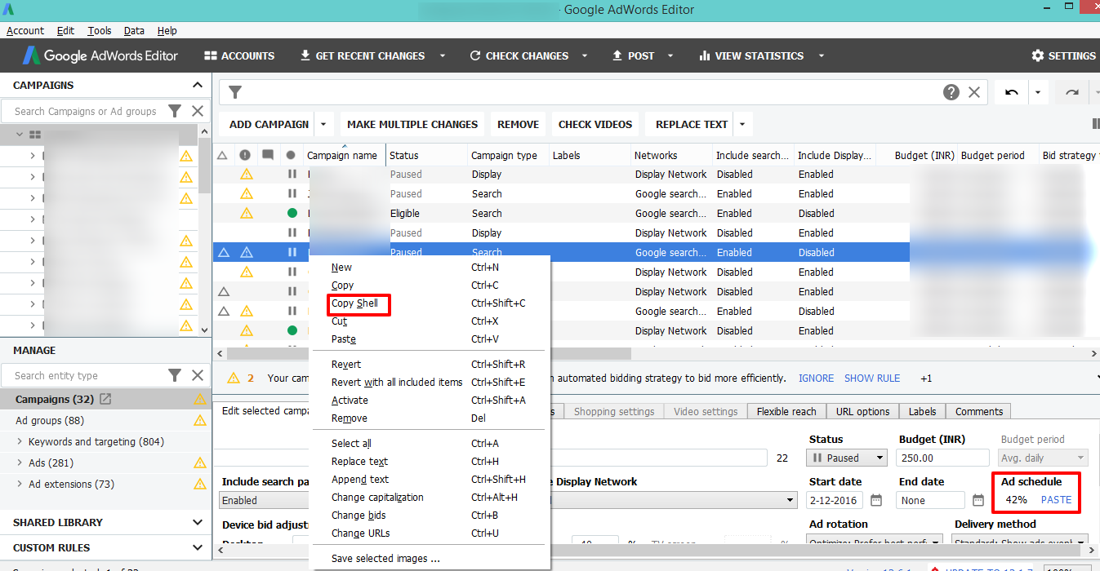This screenshot has height=571, width=1100.
Task: Expand the Shared Library section
Action: [197, 522]
